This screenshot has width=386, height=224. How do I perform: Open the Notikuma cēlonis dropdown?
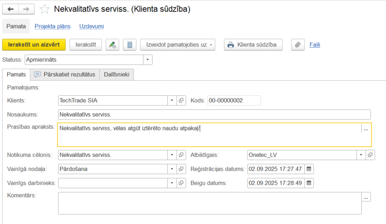[x=172, y=155]
